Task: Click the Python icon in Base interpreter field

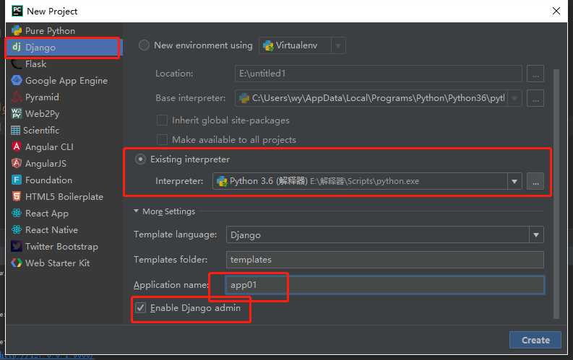Action: [x=244, y=97]
